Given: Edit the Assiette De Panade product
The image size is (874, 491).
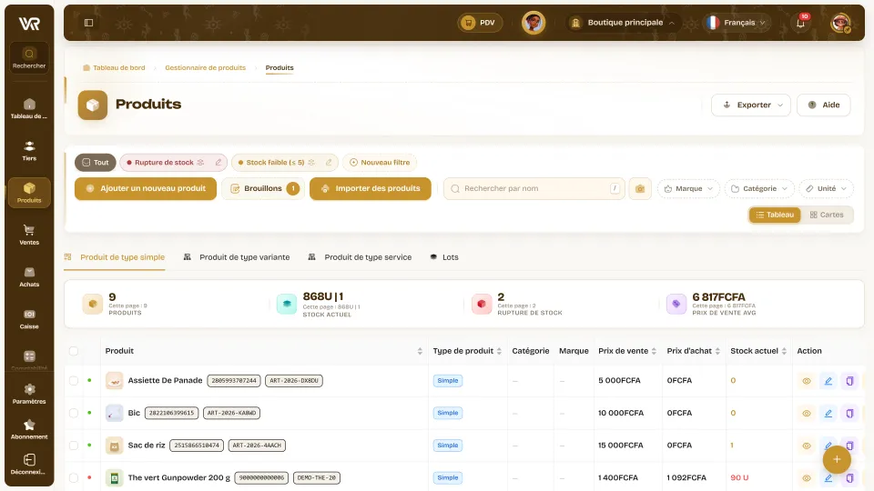Looking at the screenshot, I should [828, 381].
